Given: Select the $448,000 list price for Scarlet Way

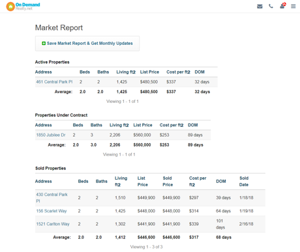Looking at the screenshot, I should [x=146, y=211].
